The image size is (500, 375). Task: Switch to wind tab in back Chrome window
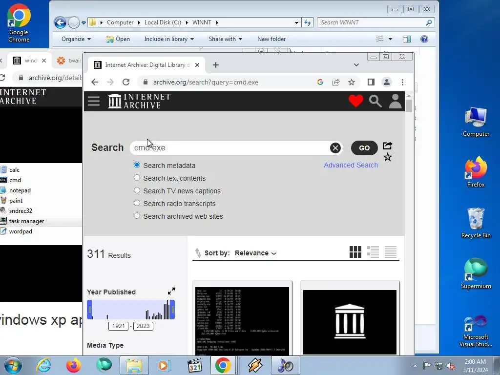click(29, 60)
